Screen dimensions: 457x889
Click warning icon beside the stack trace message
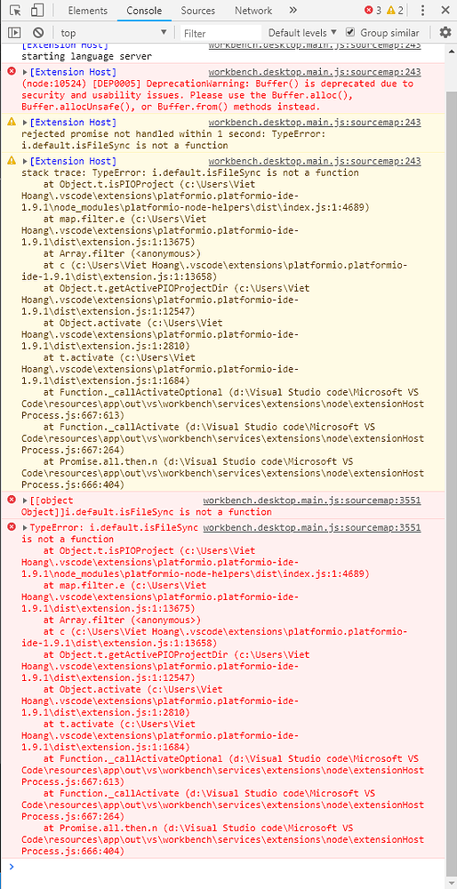coord(12,161)
